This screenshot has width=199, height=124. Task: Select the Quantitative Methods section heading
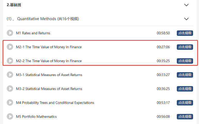click(43, 19)
